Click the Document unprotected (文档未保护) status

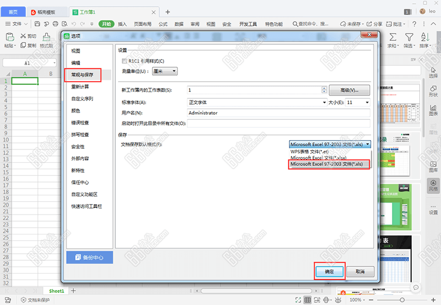35,300
